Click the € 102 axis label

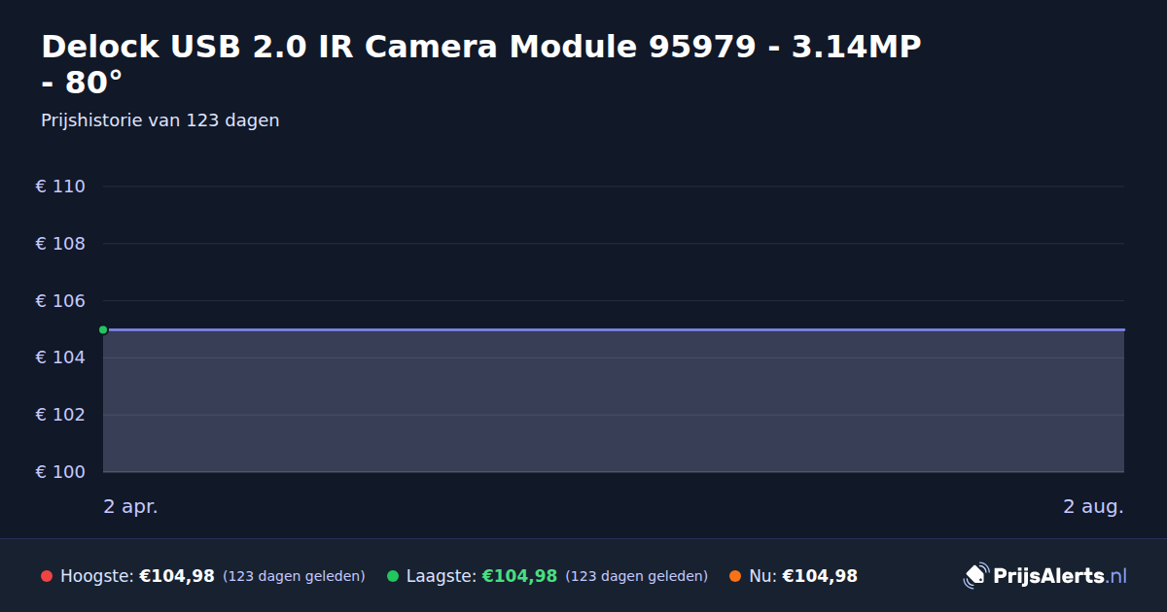[x=60, y=415]
